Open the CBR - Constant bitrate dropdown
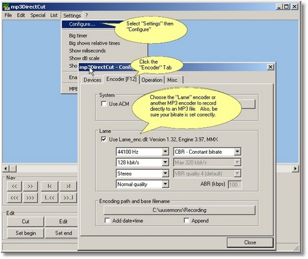 [x=237, y=152]
